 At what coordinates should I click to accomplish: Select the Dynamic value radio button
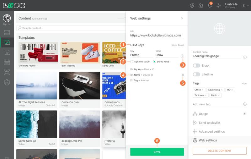coord(132,62)
